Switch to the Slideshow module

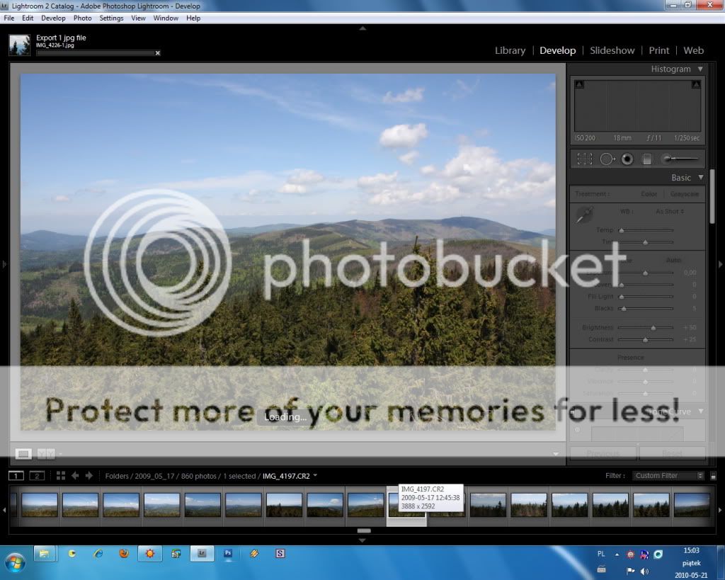[612, 50]
